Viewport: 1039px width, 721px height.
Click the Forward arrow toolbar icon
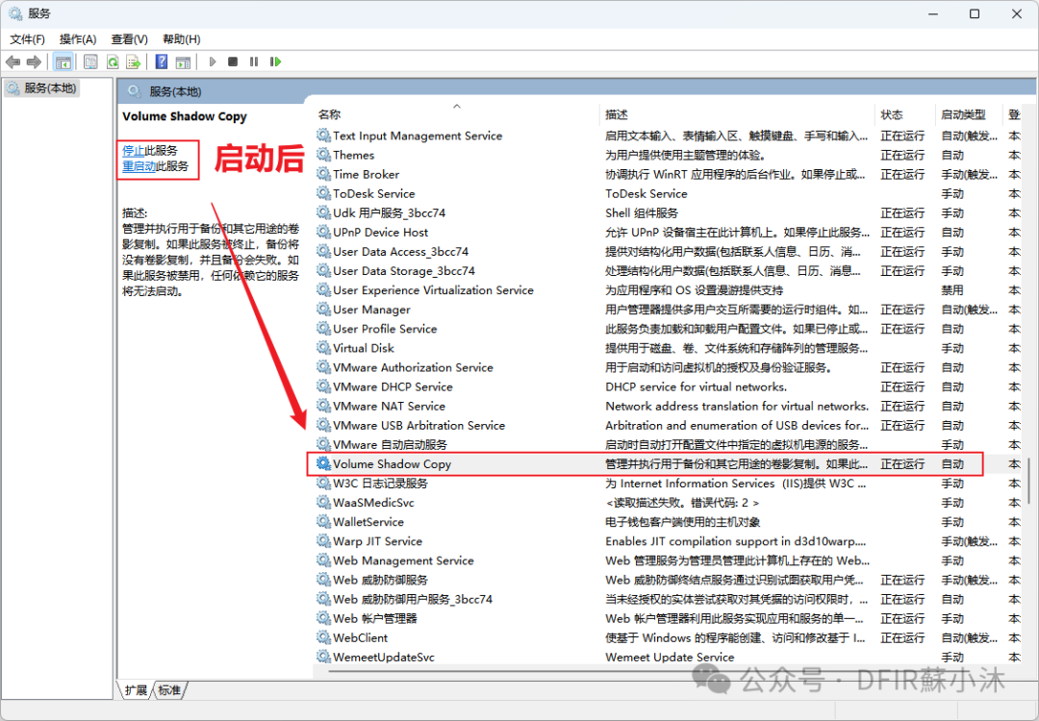tap(34, 62)
